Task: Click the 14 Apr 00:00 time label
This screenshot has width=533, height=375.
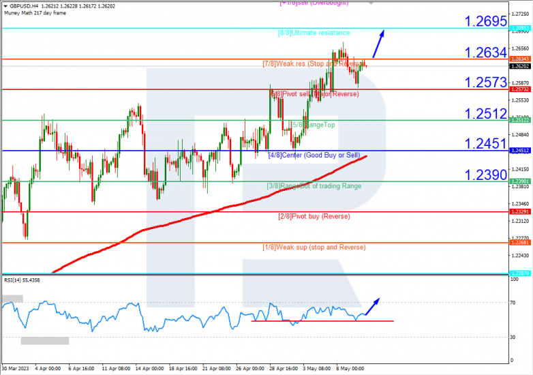Action: click(149, 369)
